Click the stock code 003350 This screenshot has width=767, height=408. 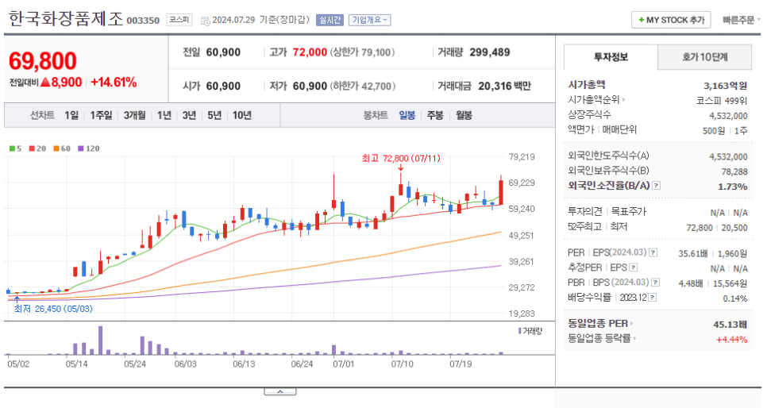coord(143,21)
